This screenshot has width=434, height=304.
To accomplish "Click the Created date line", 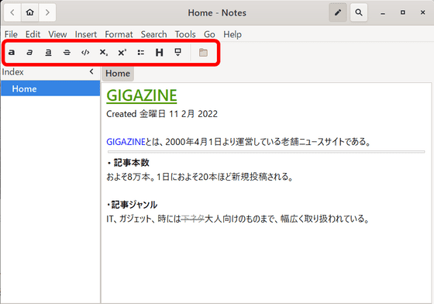I will click(x=162, y=114).
